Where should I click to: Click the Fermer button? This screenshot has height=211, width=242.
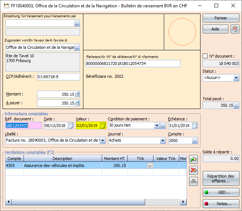(221, 18)
